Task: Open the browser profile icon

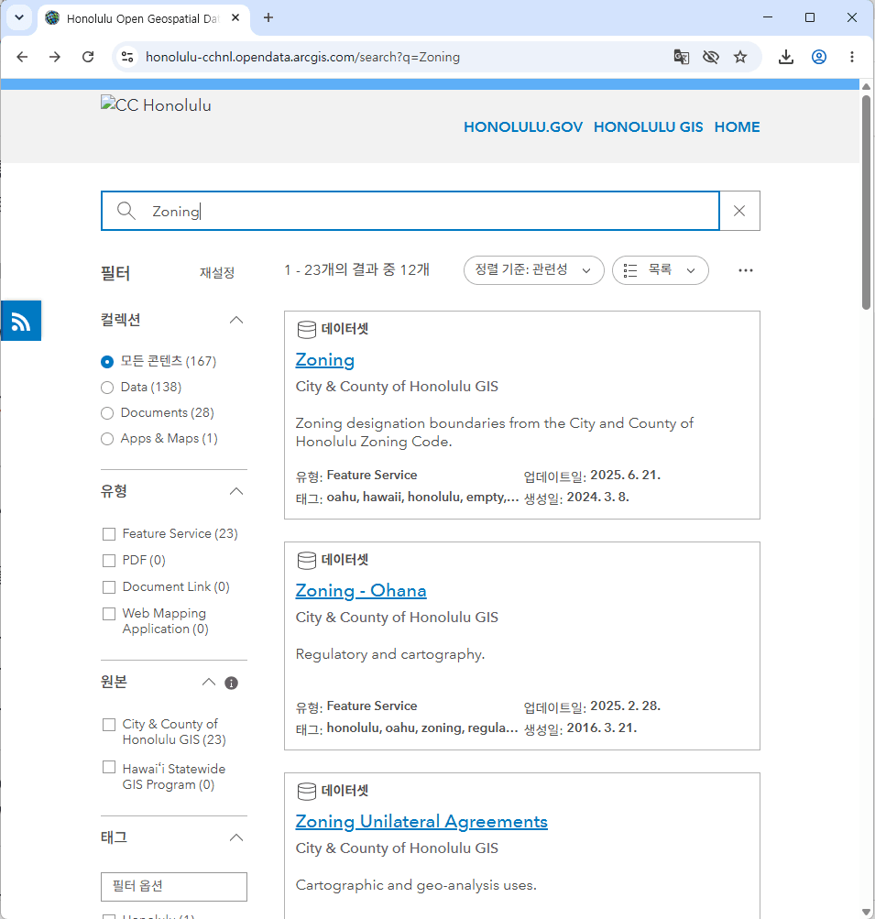Action: pos(819,57)
